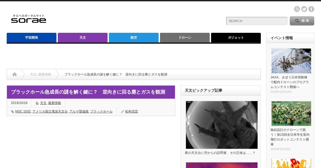This screenshot has width=321, height=168.
Task: Open the 航空 navigation tab
Action: 134,38
